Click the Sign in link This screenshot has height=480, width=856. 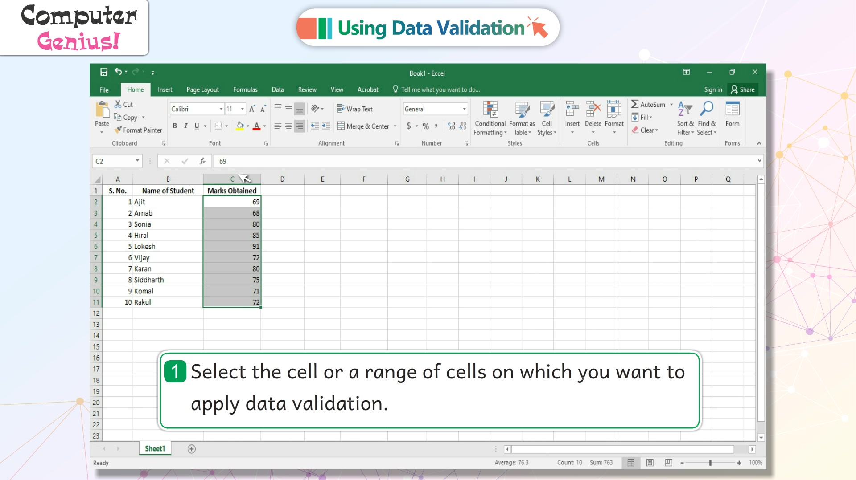point(713,89)
